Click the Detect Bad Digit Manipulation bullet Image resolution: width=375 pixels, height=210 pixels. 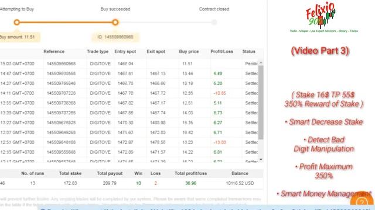[324, 144]
